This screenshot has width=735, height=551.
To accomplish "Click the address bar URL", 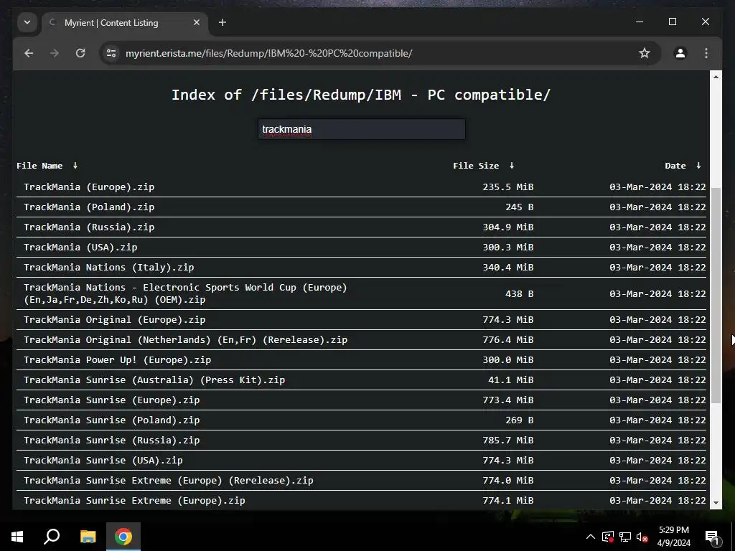I will (x=269, y=53).
